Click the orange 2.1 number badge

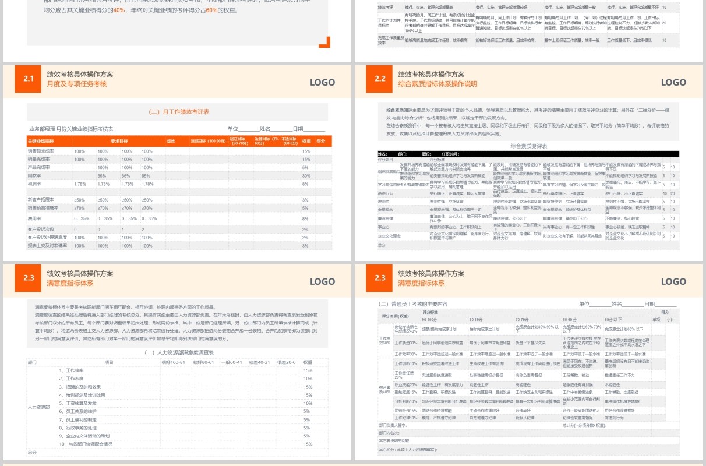pyautogui.click(x=29, y=79)
